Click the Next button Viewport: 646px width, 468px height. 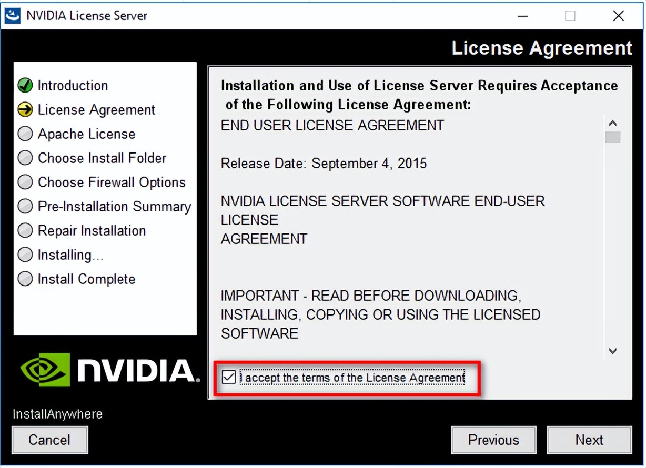(589, 440)
